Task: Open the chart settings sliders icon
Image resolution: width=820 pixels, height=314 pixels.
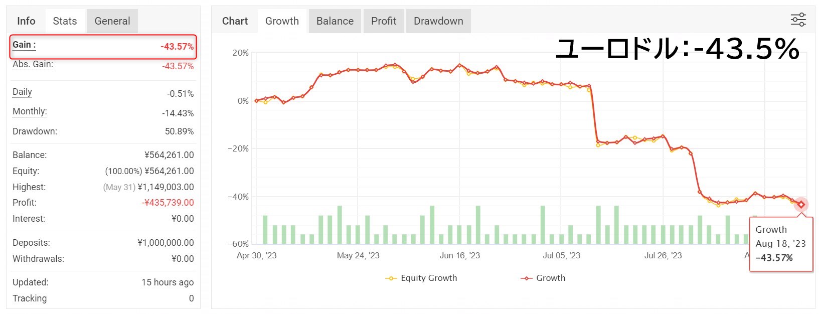Action: (x=798, y=20)
